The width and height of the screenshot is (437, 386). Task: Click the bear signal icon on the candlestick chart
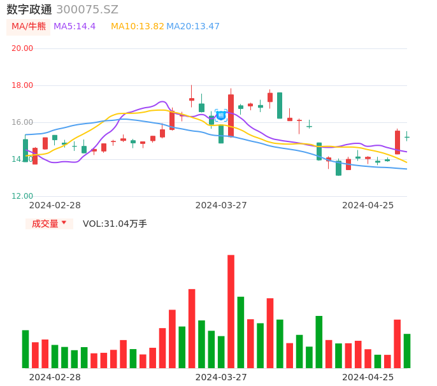tap(221, 115)
